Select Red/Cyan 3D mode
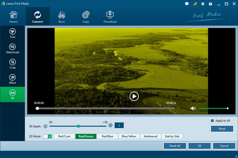 (x=64, y=136)
